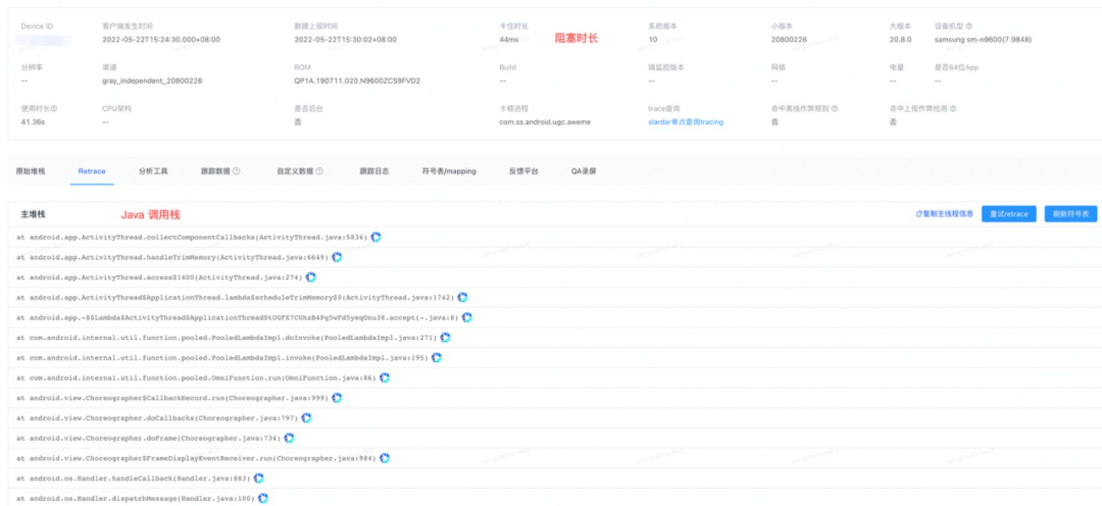Switch to the 原始堆栈 tab

30,171
